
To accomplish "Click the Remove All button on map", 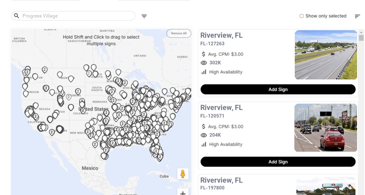I will [x=179, y=33].
